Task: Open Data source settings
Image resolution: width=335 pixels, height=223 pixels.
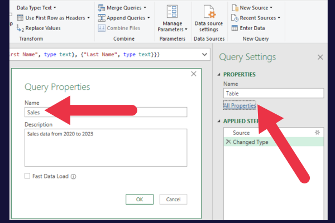Action: tap(209, 18)
